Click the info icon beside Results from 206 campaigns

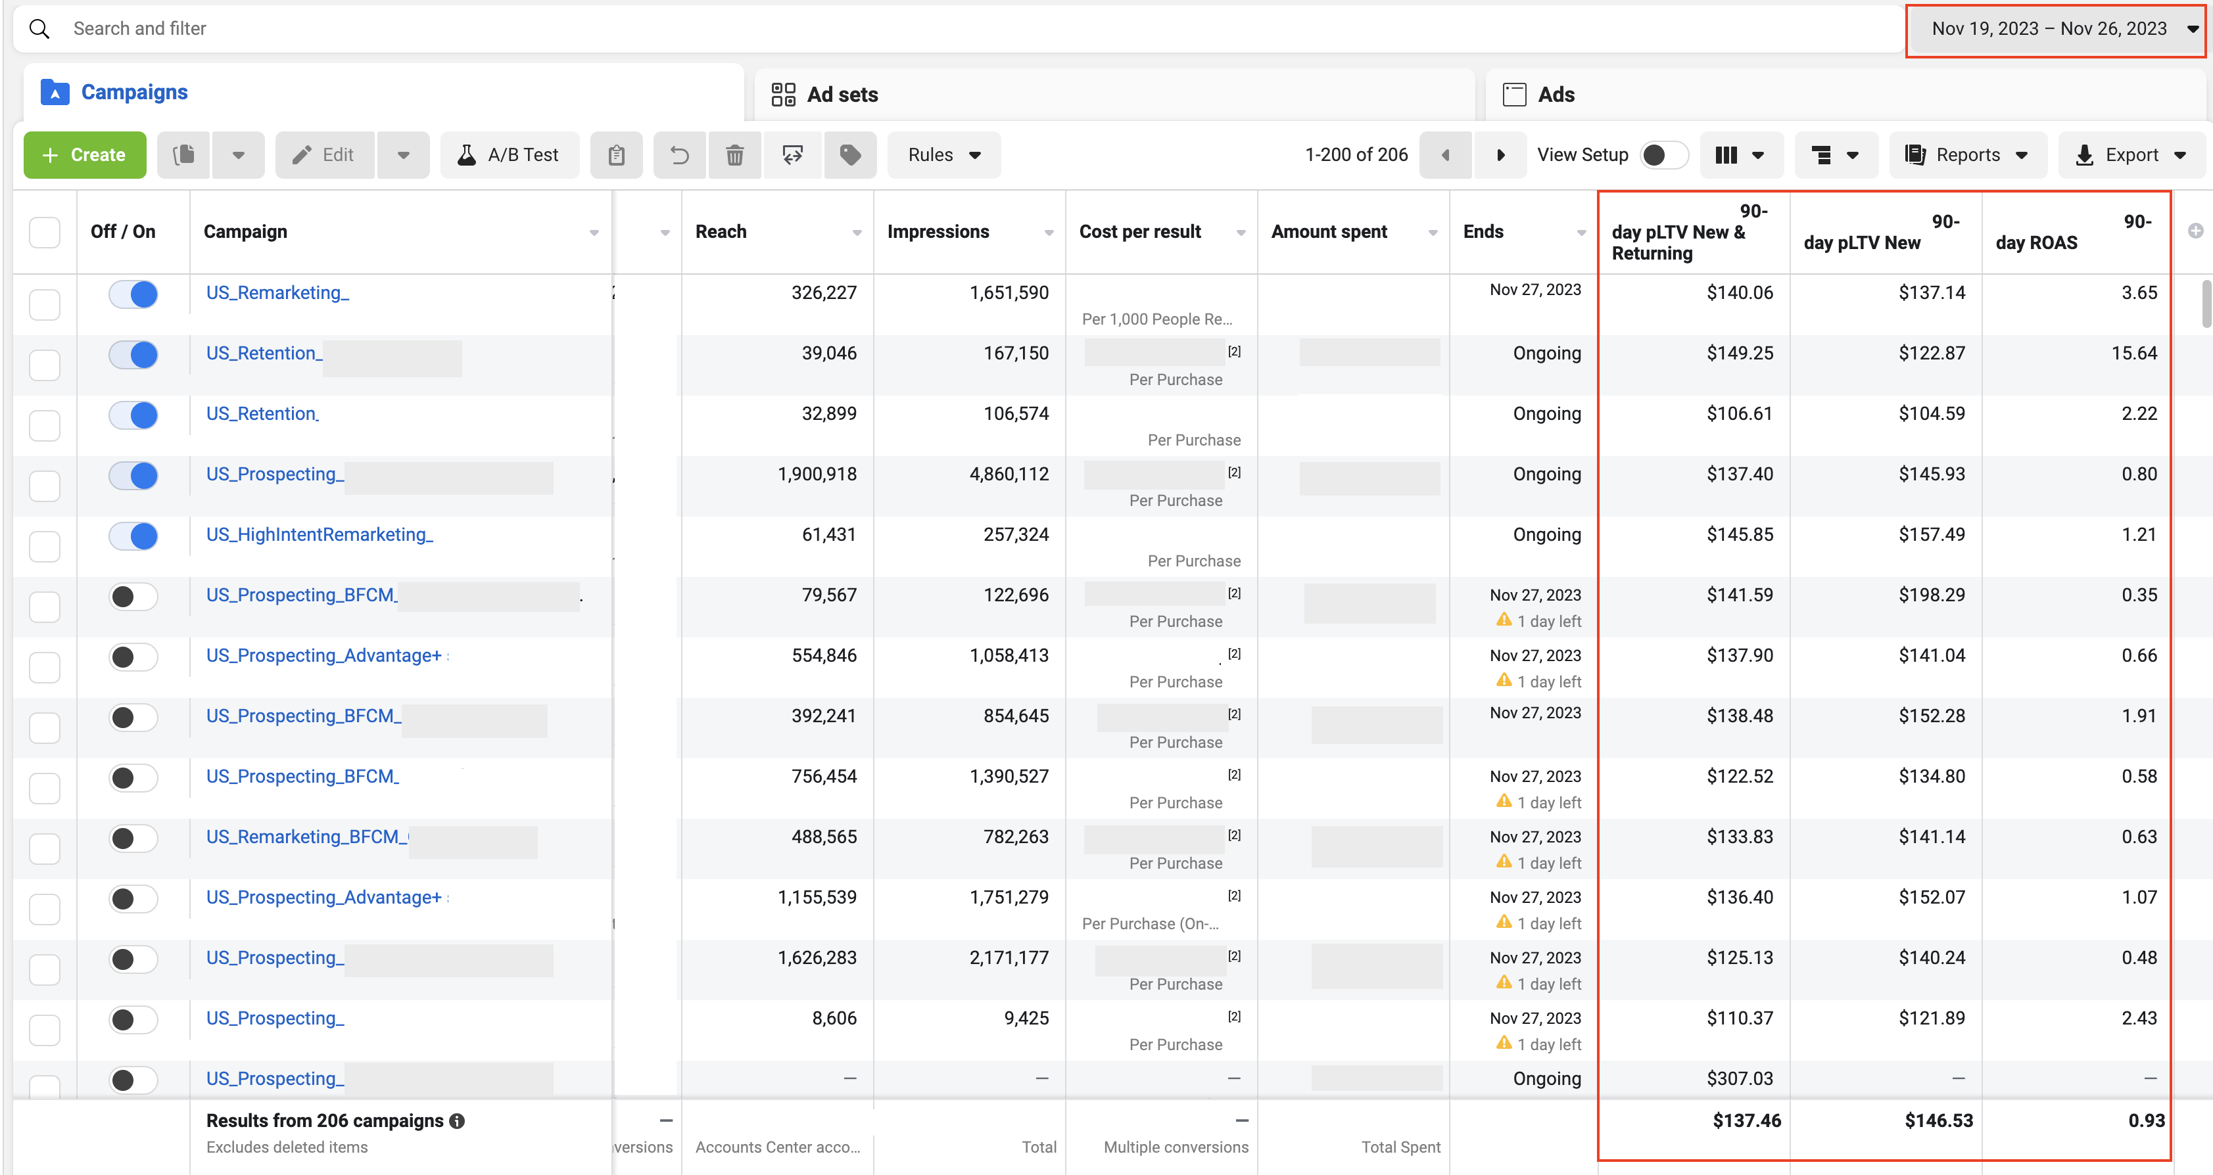[x=457, y=1121]
